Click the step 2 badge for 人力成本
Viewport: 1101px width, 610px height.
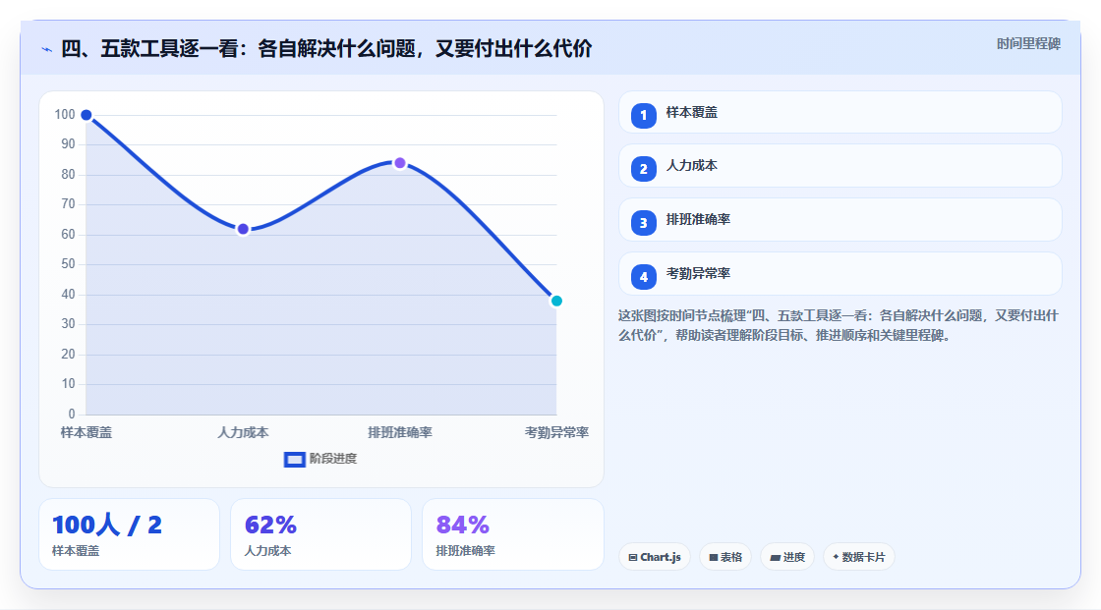coord(643,169)
